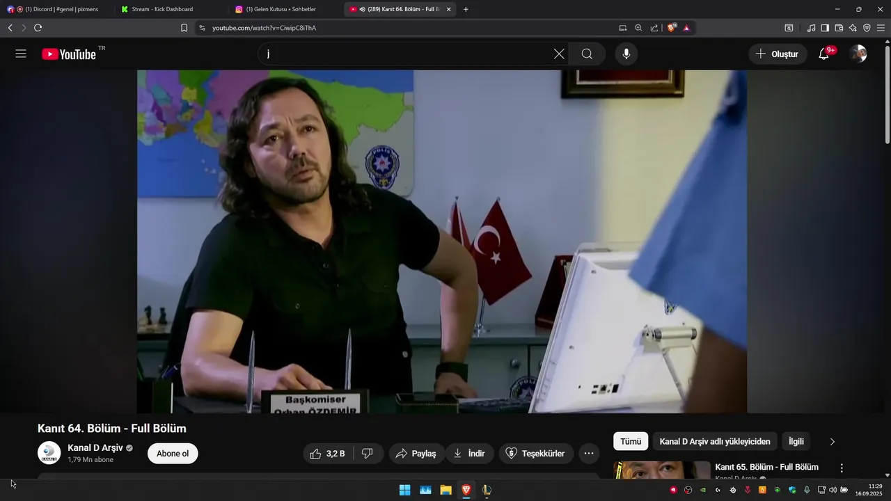Like the video with thumbs up
Viewport: 891px width, 501px height.
pos(328,454)
